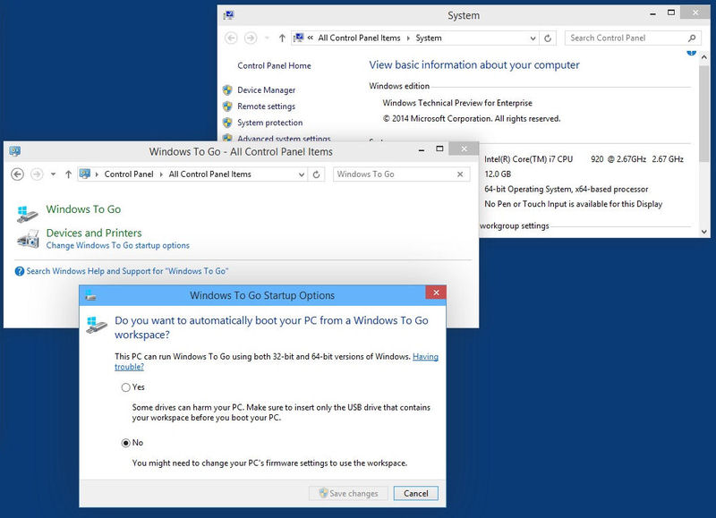Click the computer icon in System address bar
This screenshot has height=518, width=716.
click(298, 38)
